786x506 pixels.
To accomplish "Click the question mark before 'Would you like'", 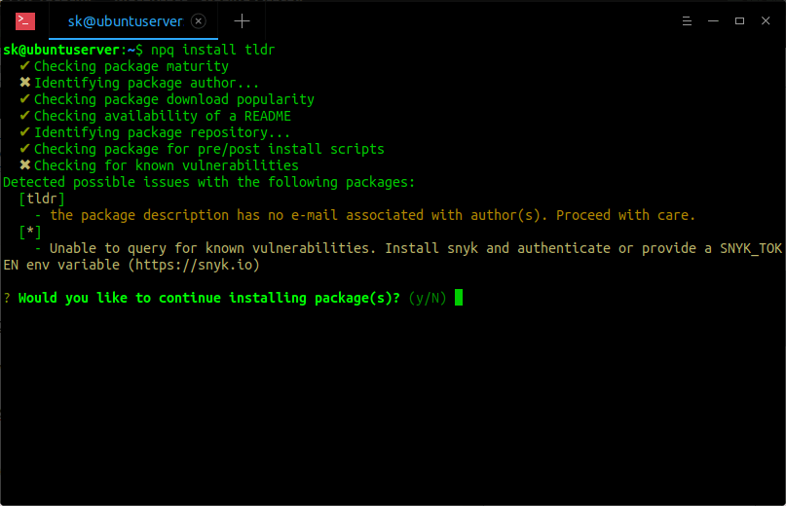I will pyautogui.click(x=7, y=298).
